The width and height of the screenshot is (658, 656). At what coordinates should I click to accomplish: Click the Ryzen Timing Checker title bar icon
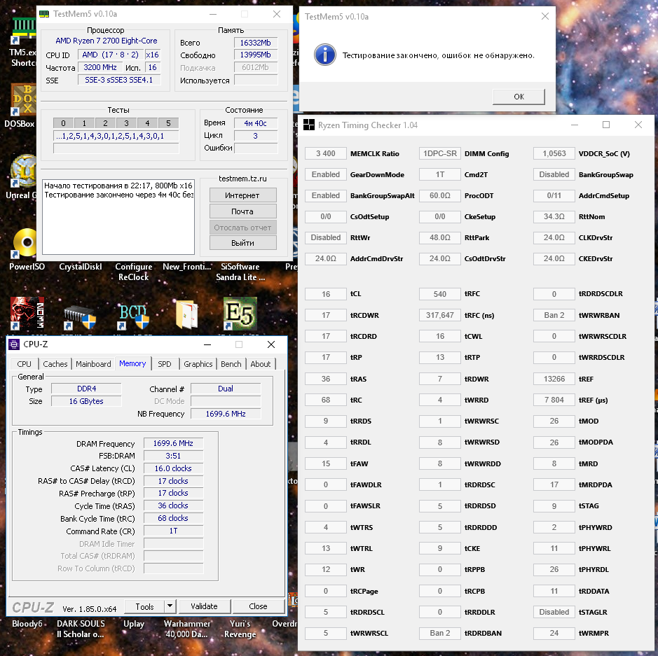(x=309, y=125)
